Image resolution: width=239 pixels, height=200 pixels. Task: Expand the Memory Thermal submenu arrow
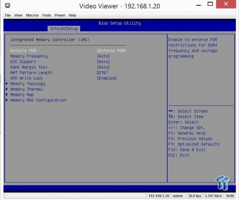(7, 89)
